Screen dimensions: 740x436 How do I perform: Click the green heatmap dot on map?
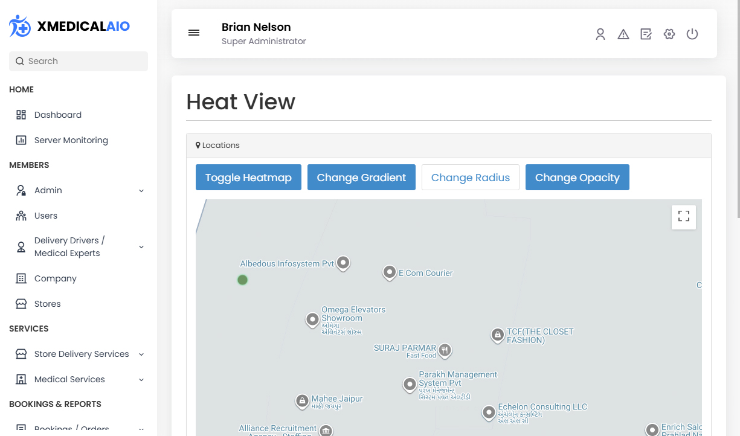(x=242, y=280)
